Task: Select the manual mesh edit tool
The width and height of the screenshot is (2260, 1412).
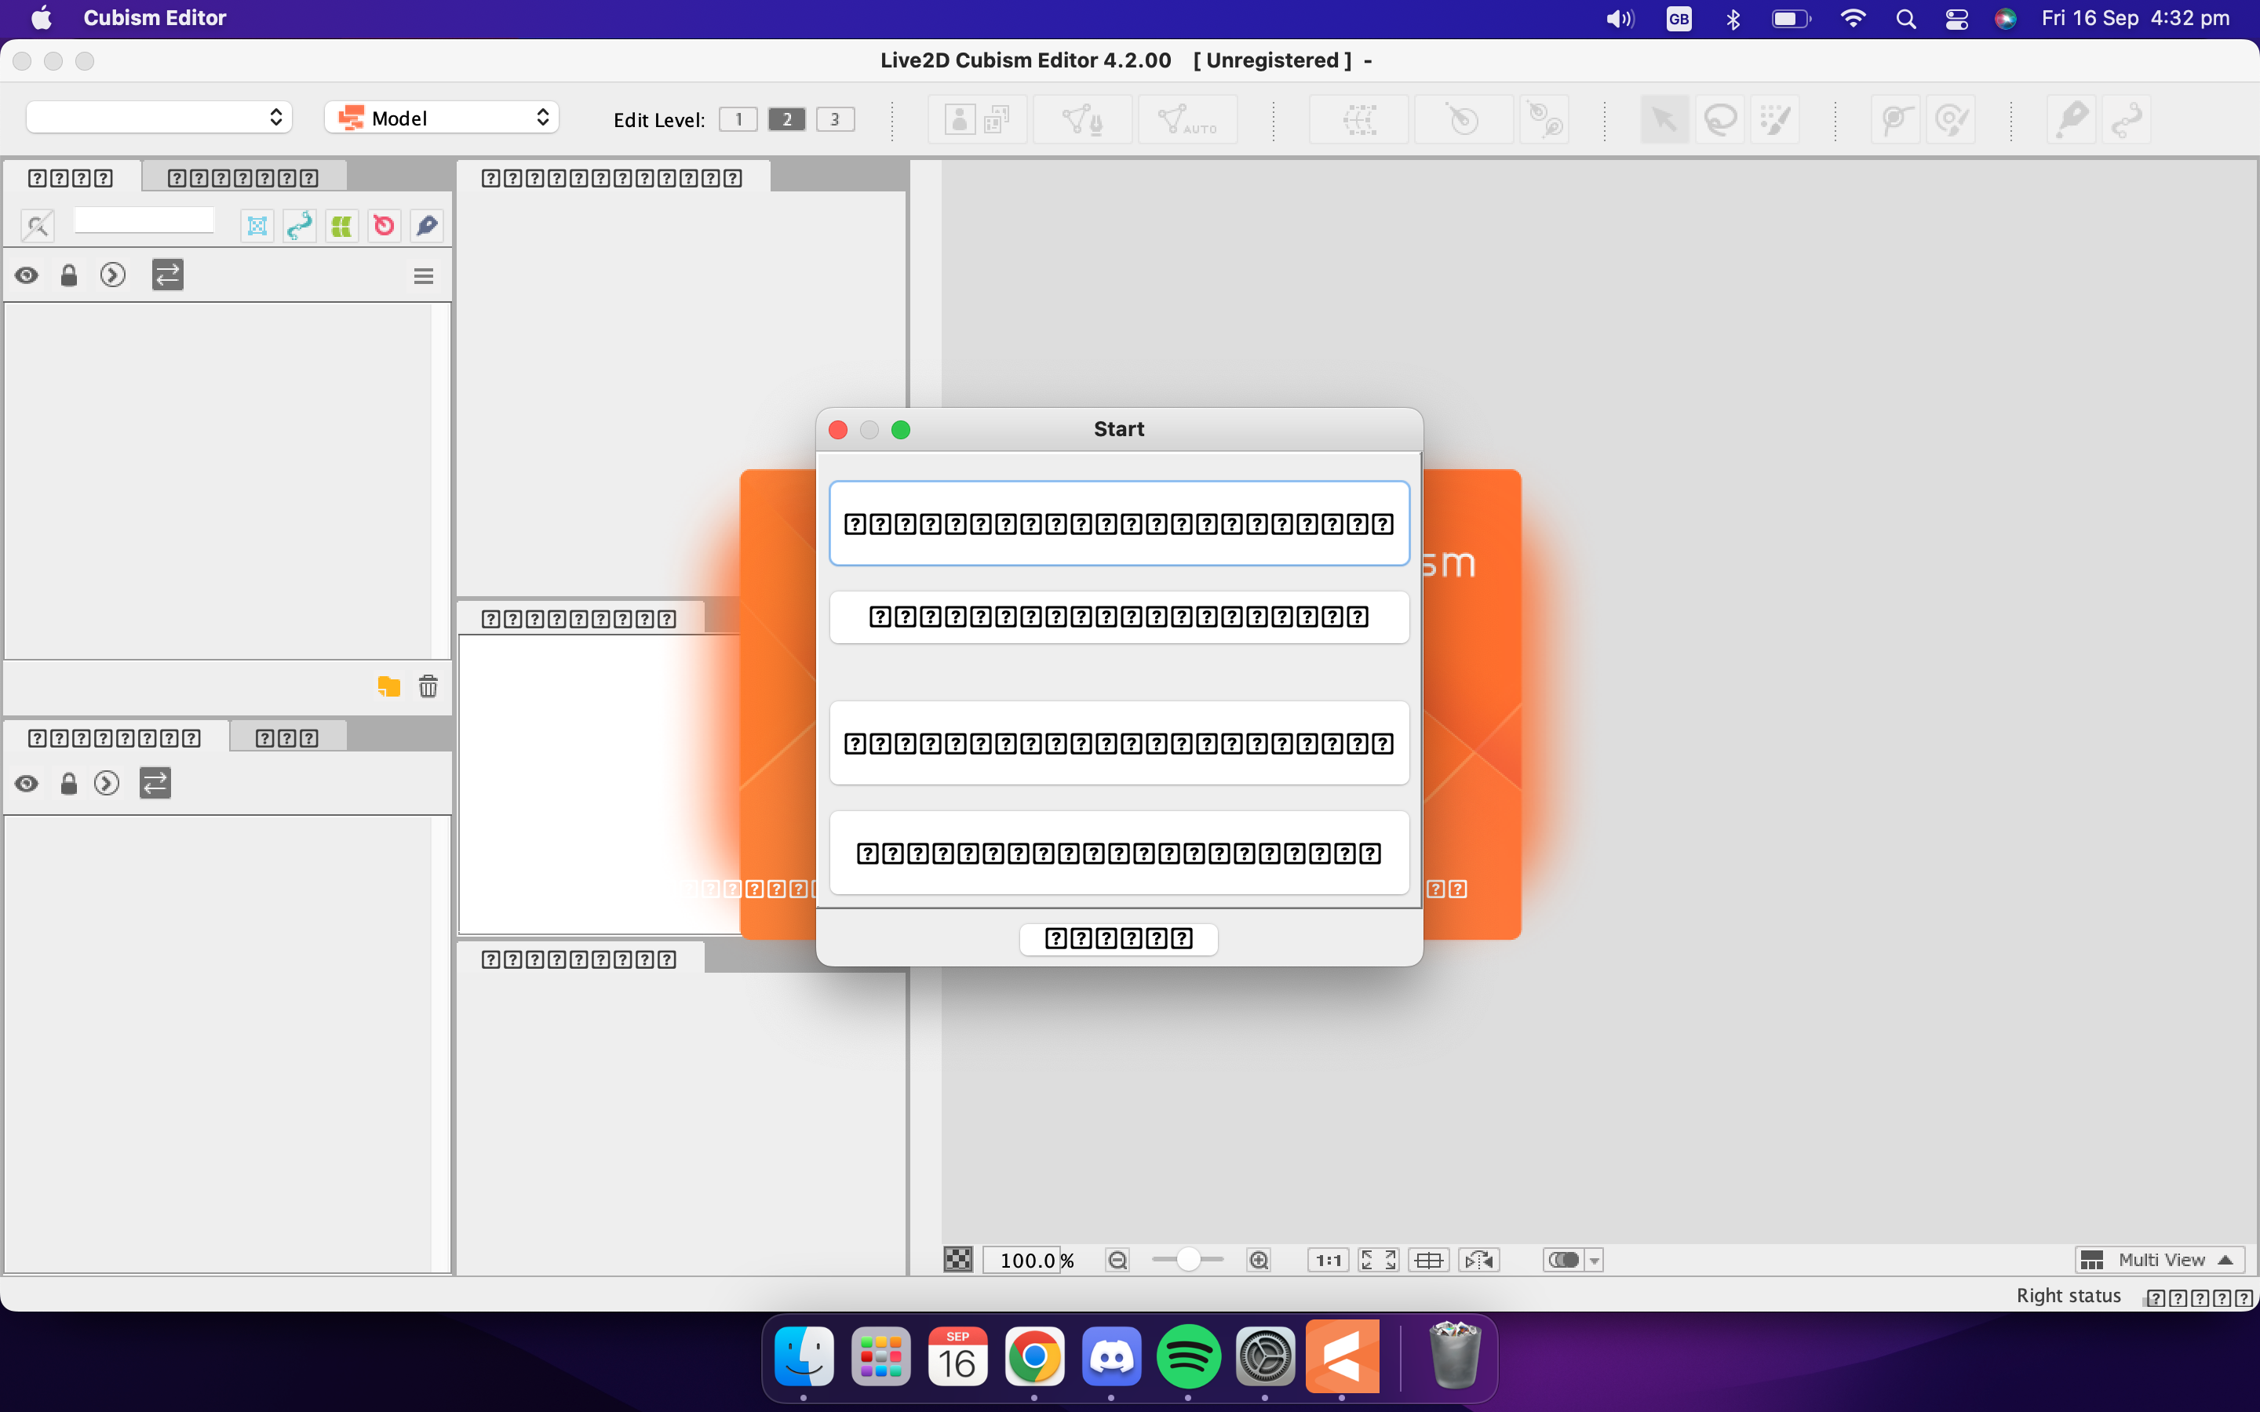Action: pos(1082,119)
